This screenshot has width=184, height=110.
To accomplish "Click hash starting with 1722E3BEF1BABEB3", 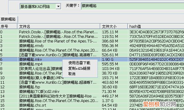I will tap(157, 78).
